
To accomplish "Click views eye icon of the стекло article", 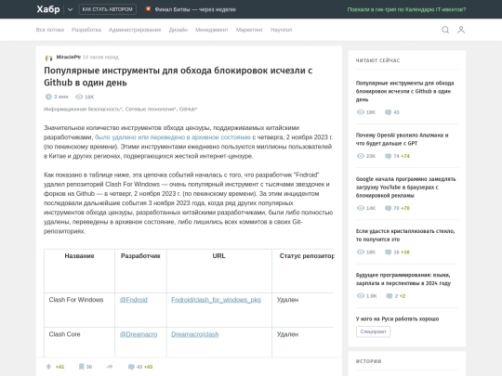I will [361, 252].
